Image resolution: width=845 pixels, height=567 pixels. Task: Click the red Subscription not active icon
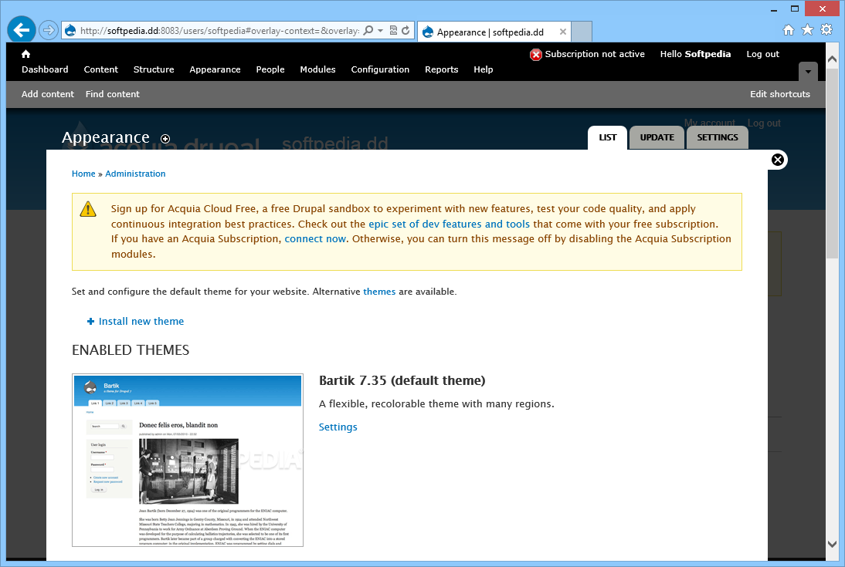click(536, 54)
